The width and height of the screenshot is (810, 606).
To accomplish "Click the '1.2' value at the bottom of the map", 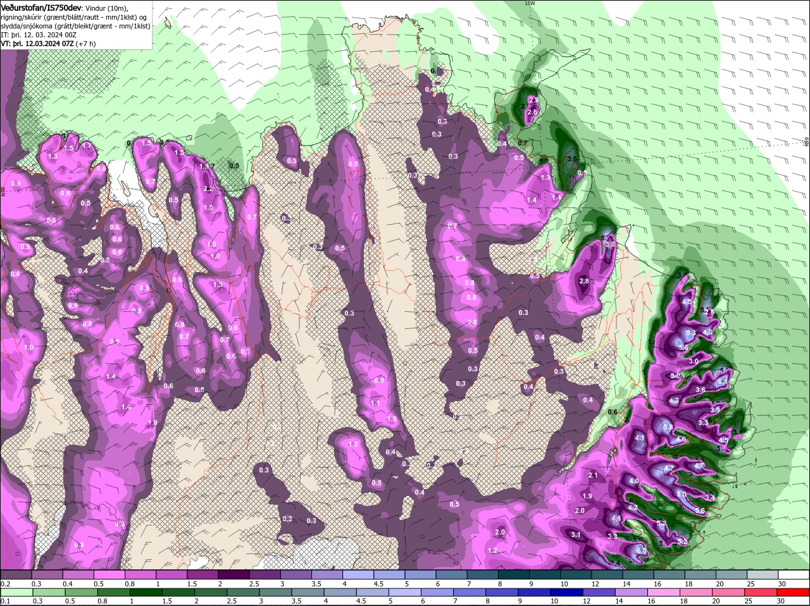I will [x=493, y=550].
